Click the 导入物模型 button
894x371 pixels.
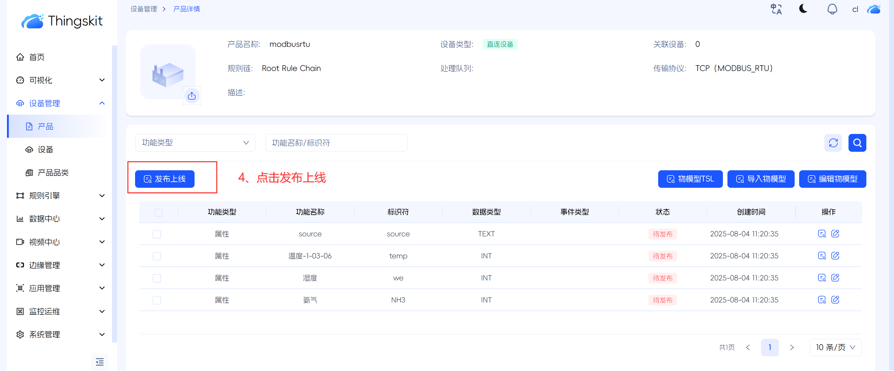761,179
